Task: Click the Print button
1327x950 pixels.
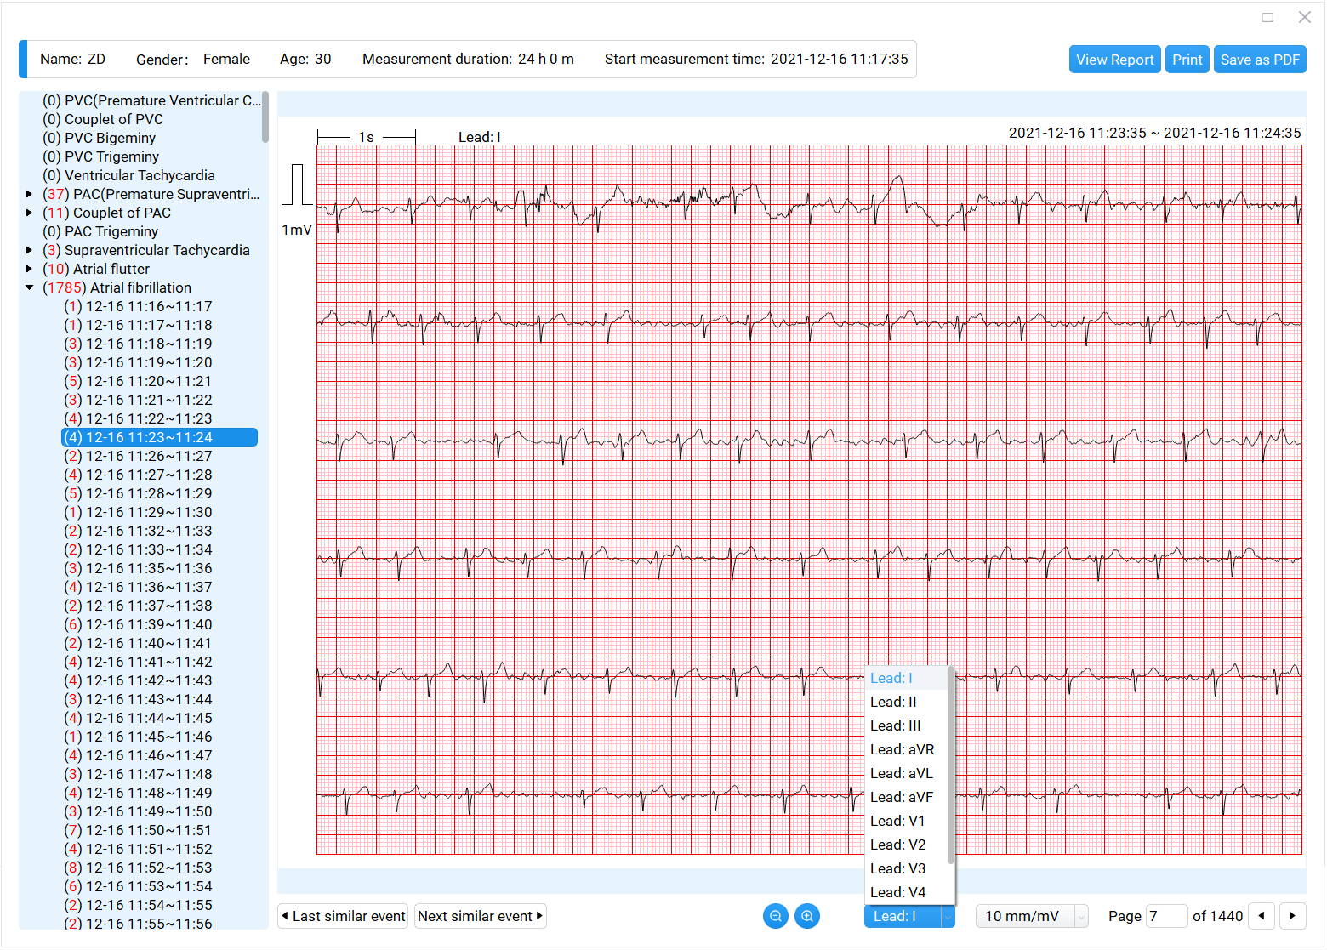Action: click(x=1187, y=59)
